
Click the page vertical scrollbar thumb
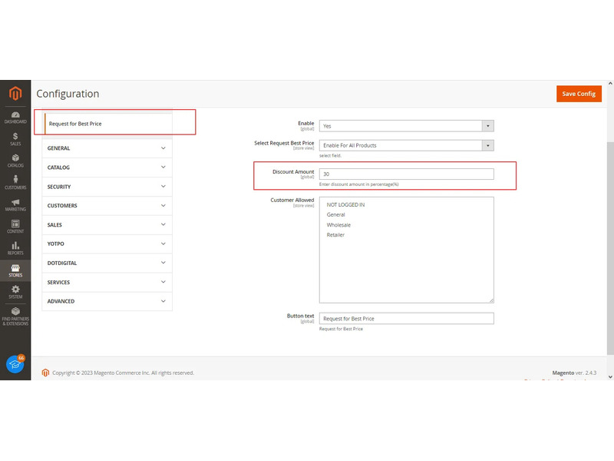tap(610, 247)
